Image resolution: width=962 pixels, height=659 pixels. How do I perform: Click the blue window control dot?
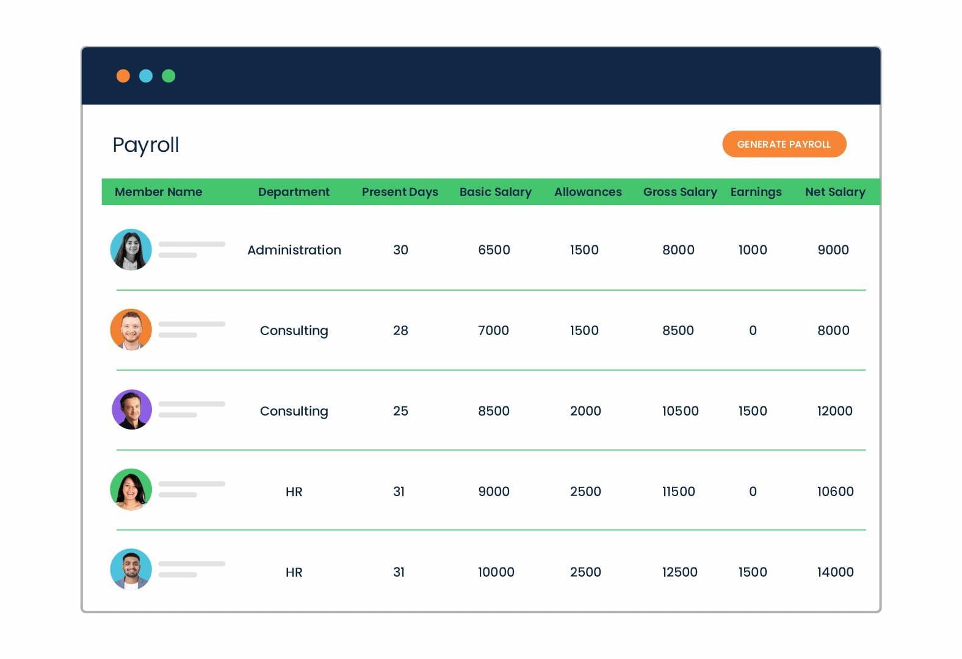(146, 76)
